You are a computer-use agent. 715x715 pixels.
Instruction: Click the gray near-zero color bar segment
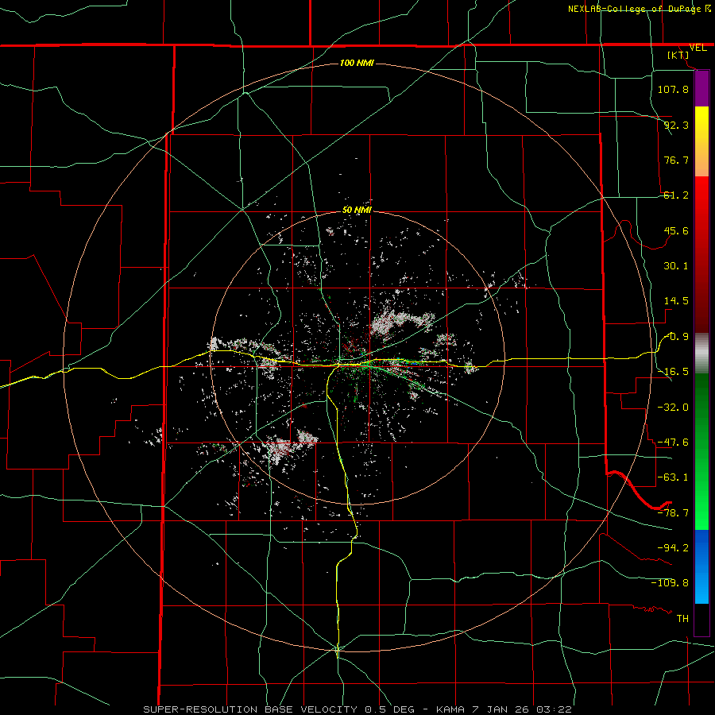click(701, 354)
